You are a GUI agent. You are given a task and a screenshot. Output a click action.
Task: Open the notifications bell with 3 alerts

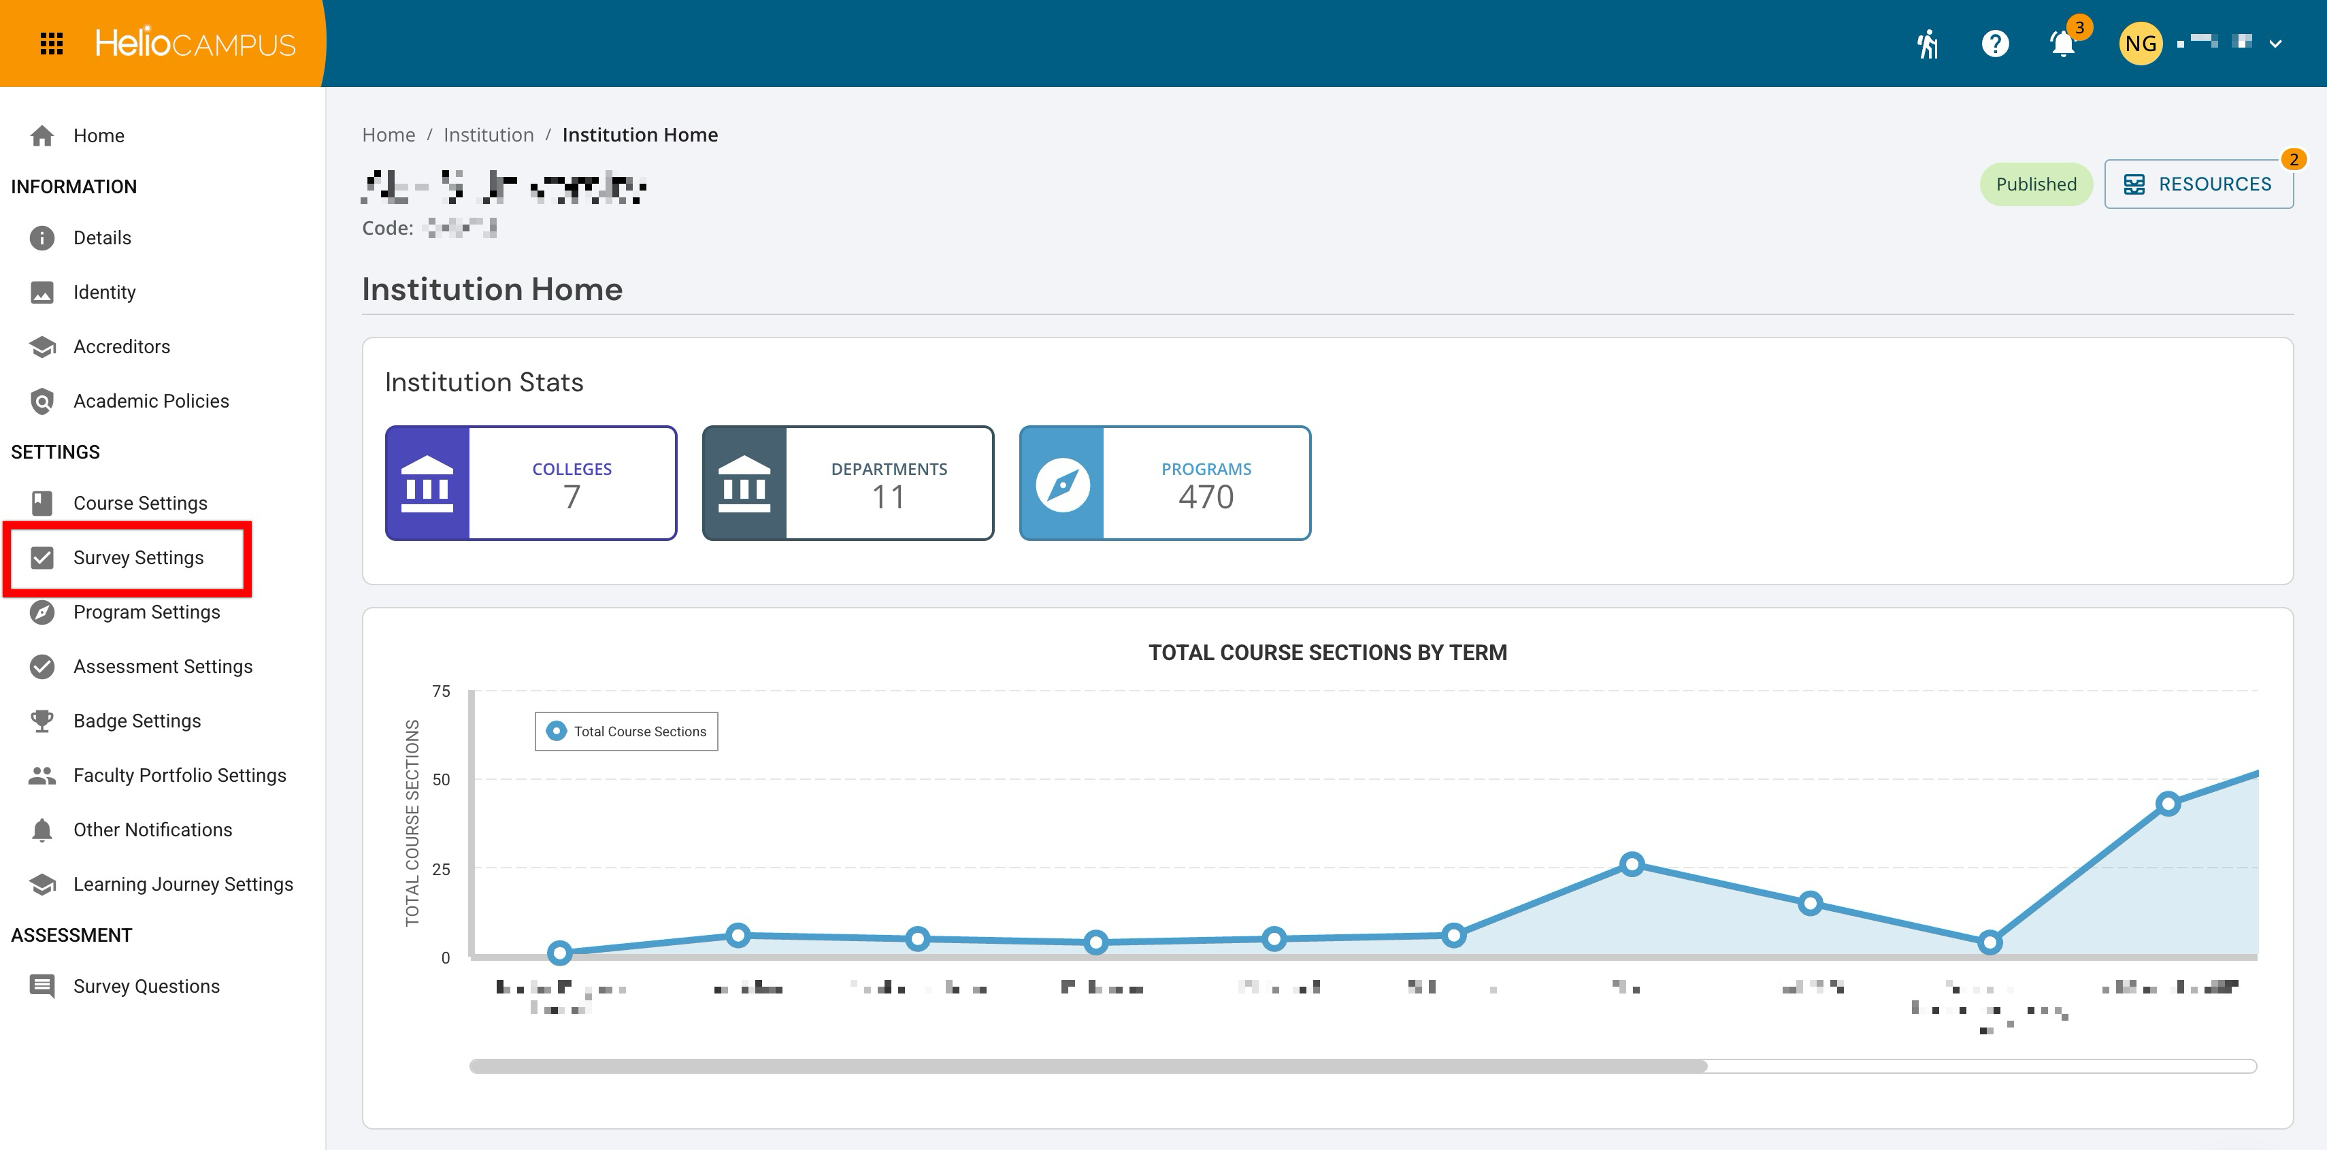tap(2063, 44)
